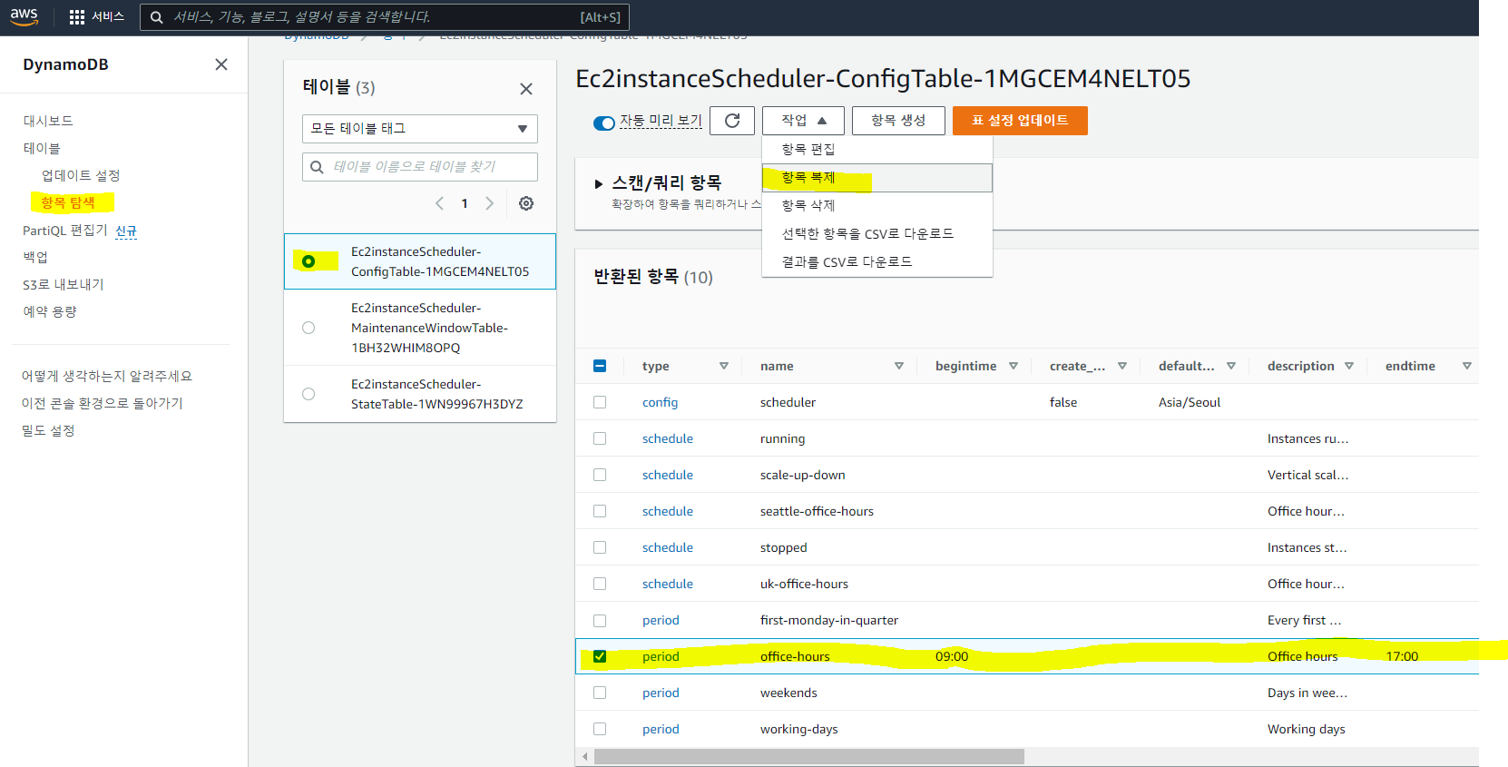Open 업데이트 설정 in the sidebar
This screenshot has width=1508, height=767.
[x=81, y=175]
